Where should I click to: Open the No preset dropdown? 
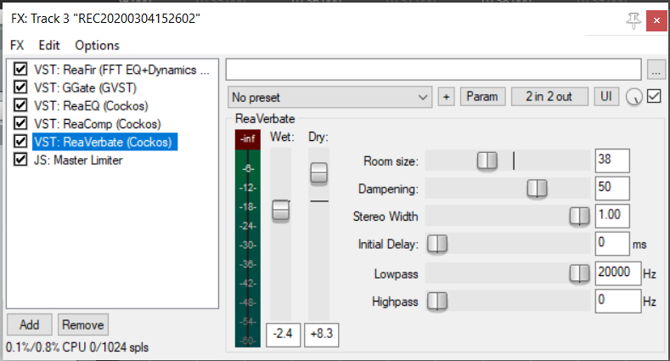(329, 97)
